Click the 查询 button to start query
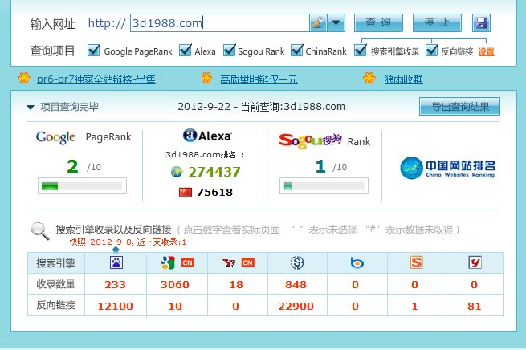This screenshot has height=350, width=526. [378, 23]
